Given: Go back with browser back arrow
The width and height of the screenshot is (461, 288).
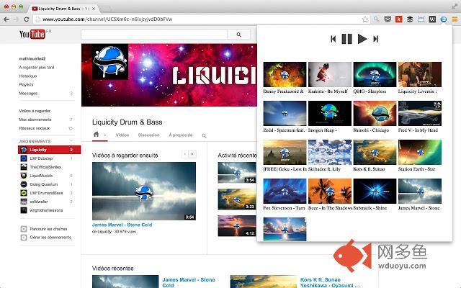Looking at the screenshot, I should (x=6, y=19).
